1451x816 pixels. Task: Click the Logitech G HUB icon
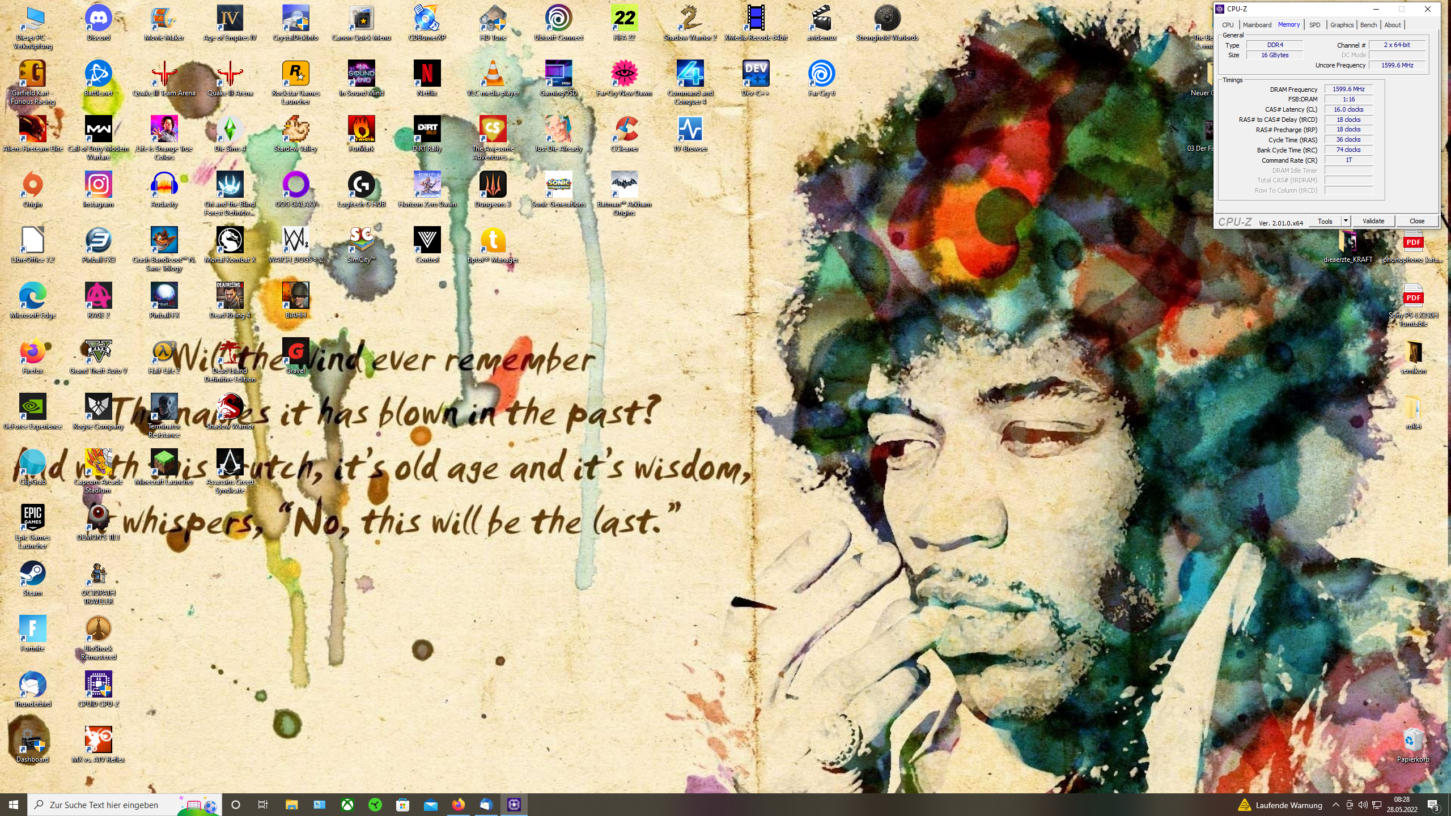pyautogui.click(x=361, y=185)
